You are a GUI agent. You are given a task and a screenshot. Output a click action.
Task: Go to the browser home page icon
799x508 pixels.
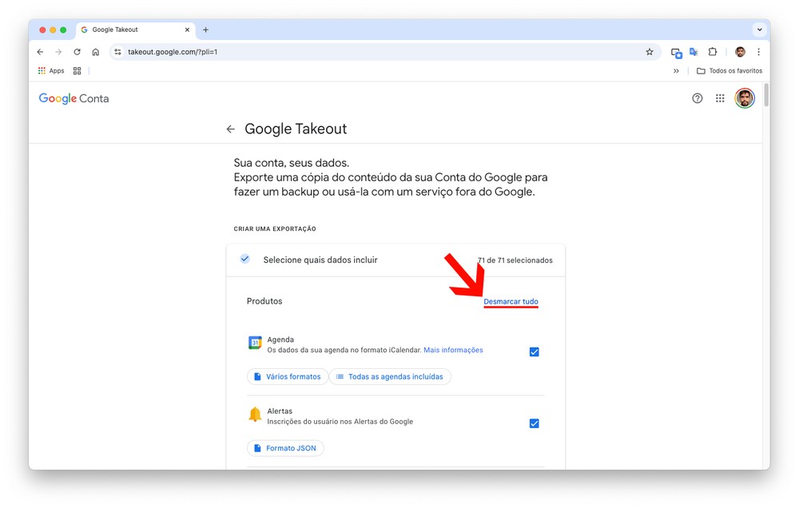[96, 52]
